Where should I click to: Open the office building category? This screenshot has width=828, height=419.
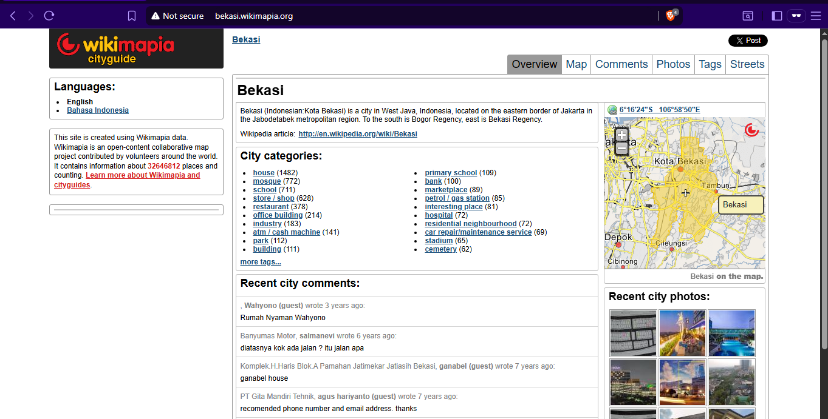coord(278,215)
